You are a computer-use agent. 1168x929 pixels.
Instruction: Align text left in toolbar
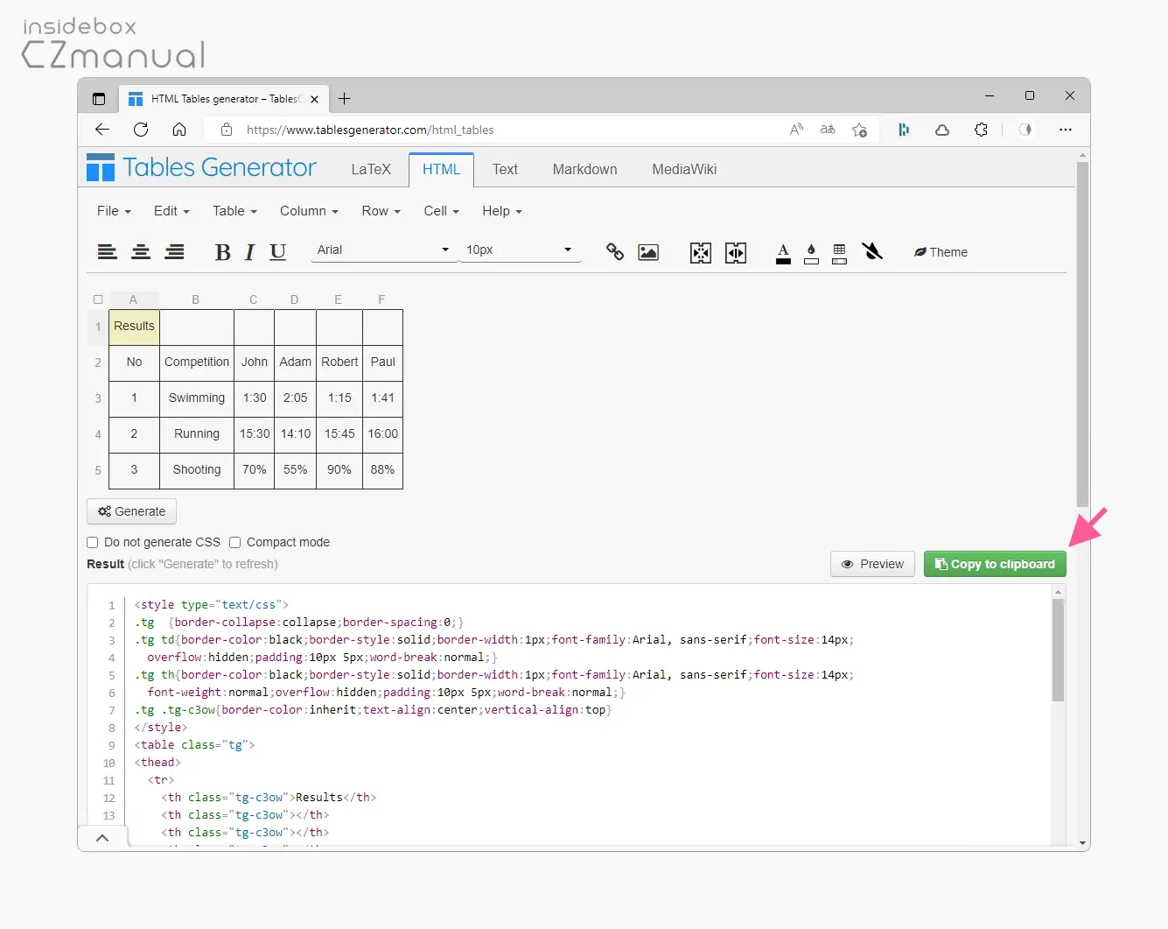pos(107,252)
